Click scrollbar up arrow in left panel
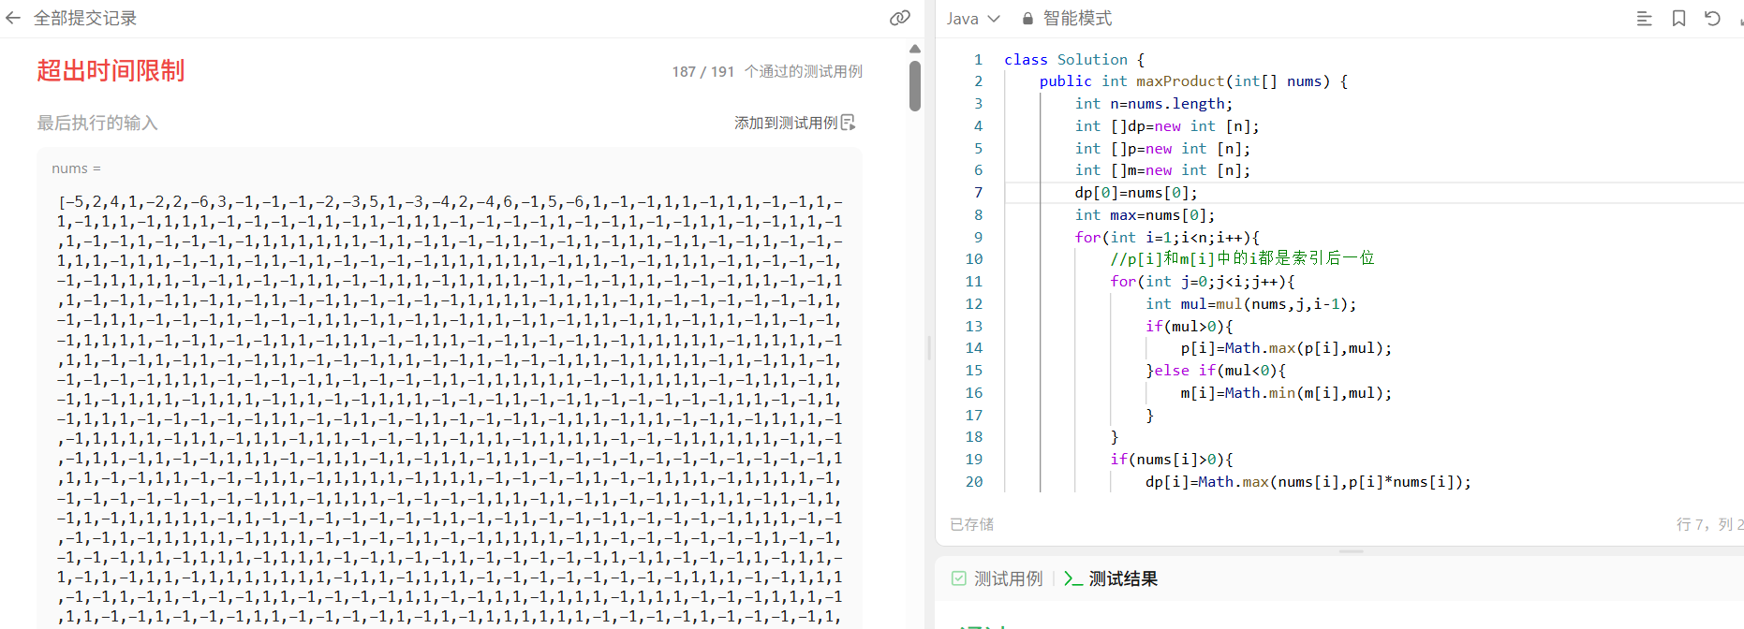 [x=915, y=49]
